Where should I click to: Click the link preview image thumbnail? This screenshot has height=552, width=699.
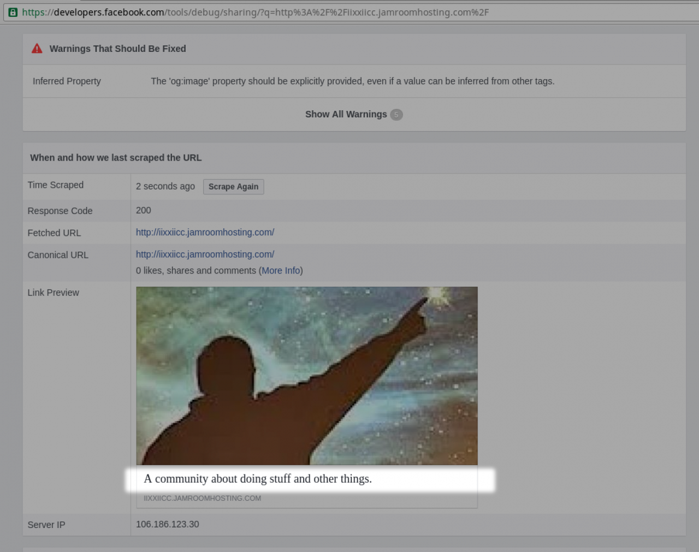[x=306, y=376]
